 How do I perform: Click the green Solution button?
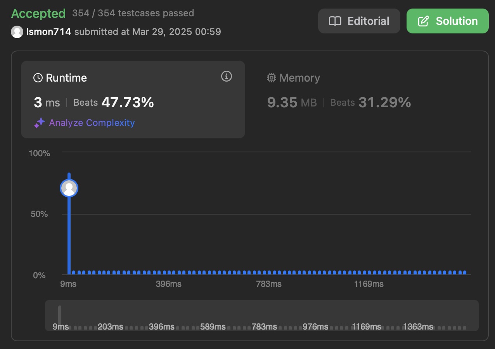pos(447,21)
